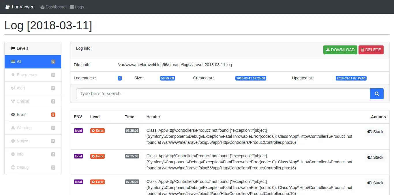Click the All count badge 5

pos(53,62)
